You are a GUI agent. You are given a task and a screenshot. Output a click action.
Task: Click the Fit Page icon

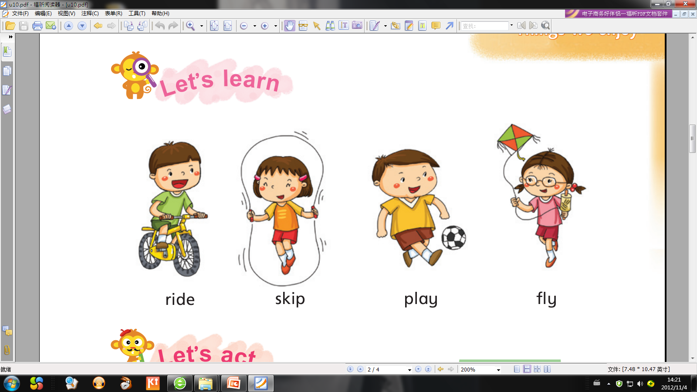(x=214, y=26)
